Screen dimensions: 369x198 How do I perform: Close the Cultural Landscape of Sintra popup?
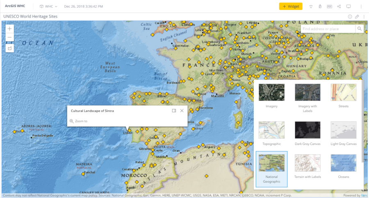click(182, 110)
